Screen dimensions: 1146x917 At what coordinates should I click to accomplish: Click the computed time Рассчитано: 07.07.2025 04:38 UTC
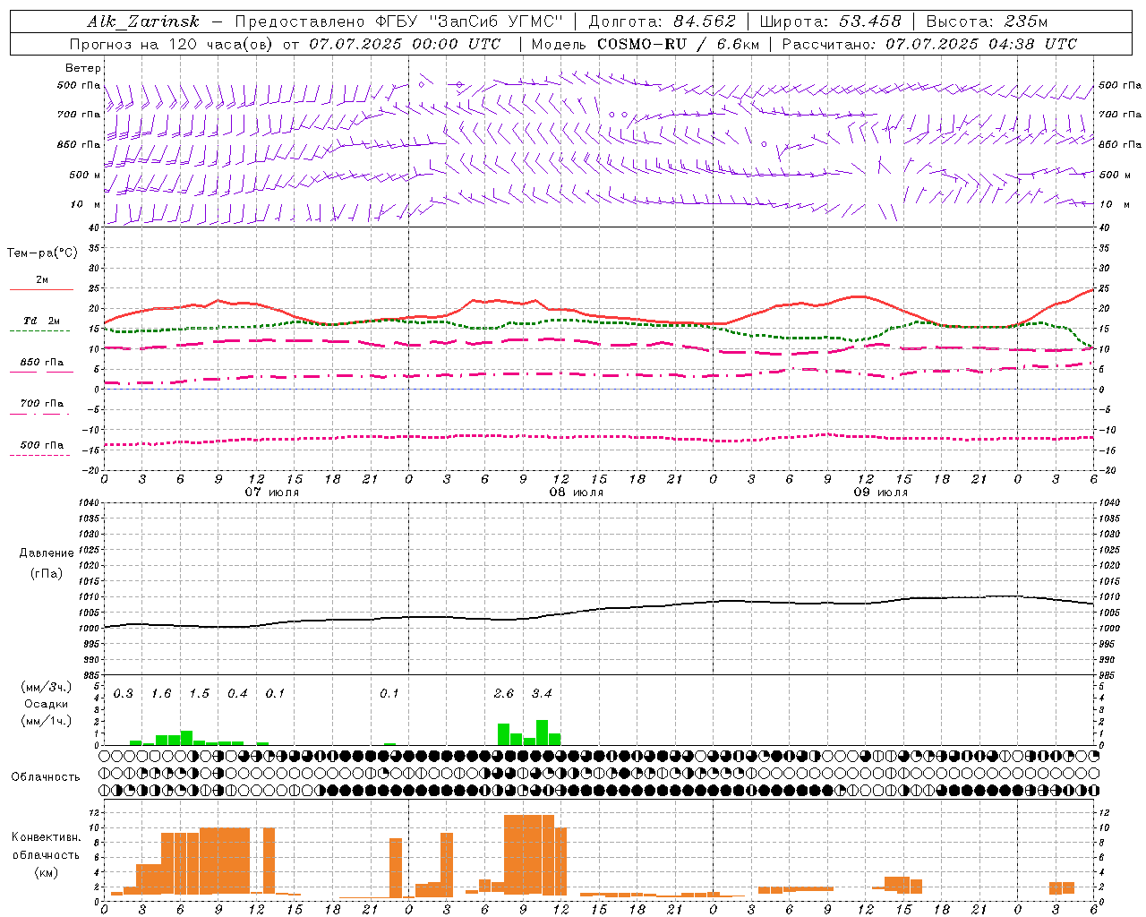click(929, 44)
